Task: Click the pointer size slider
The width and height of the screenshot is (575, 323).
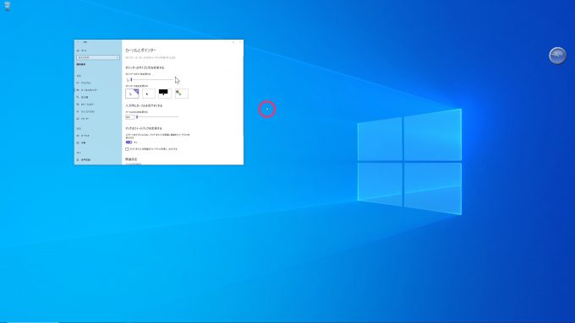Action: pos(152,79)
